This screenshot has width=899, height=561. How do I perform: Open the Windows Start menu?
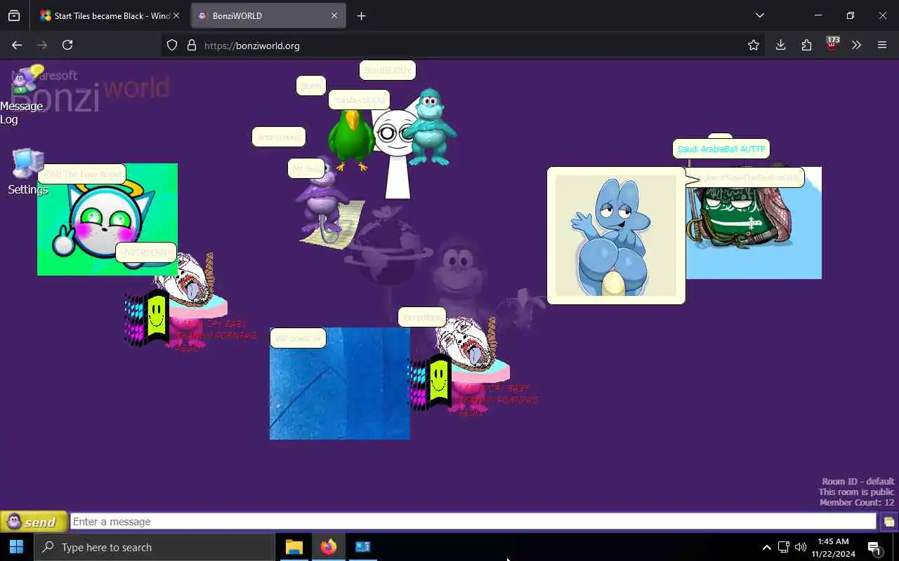(17, 547)
